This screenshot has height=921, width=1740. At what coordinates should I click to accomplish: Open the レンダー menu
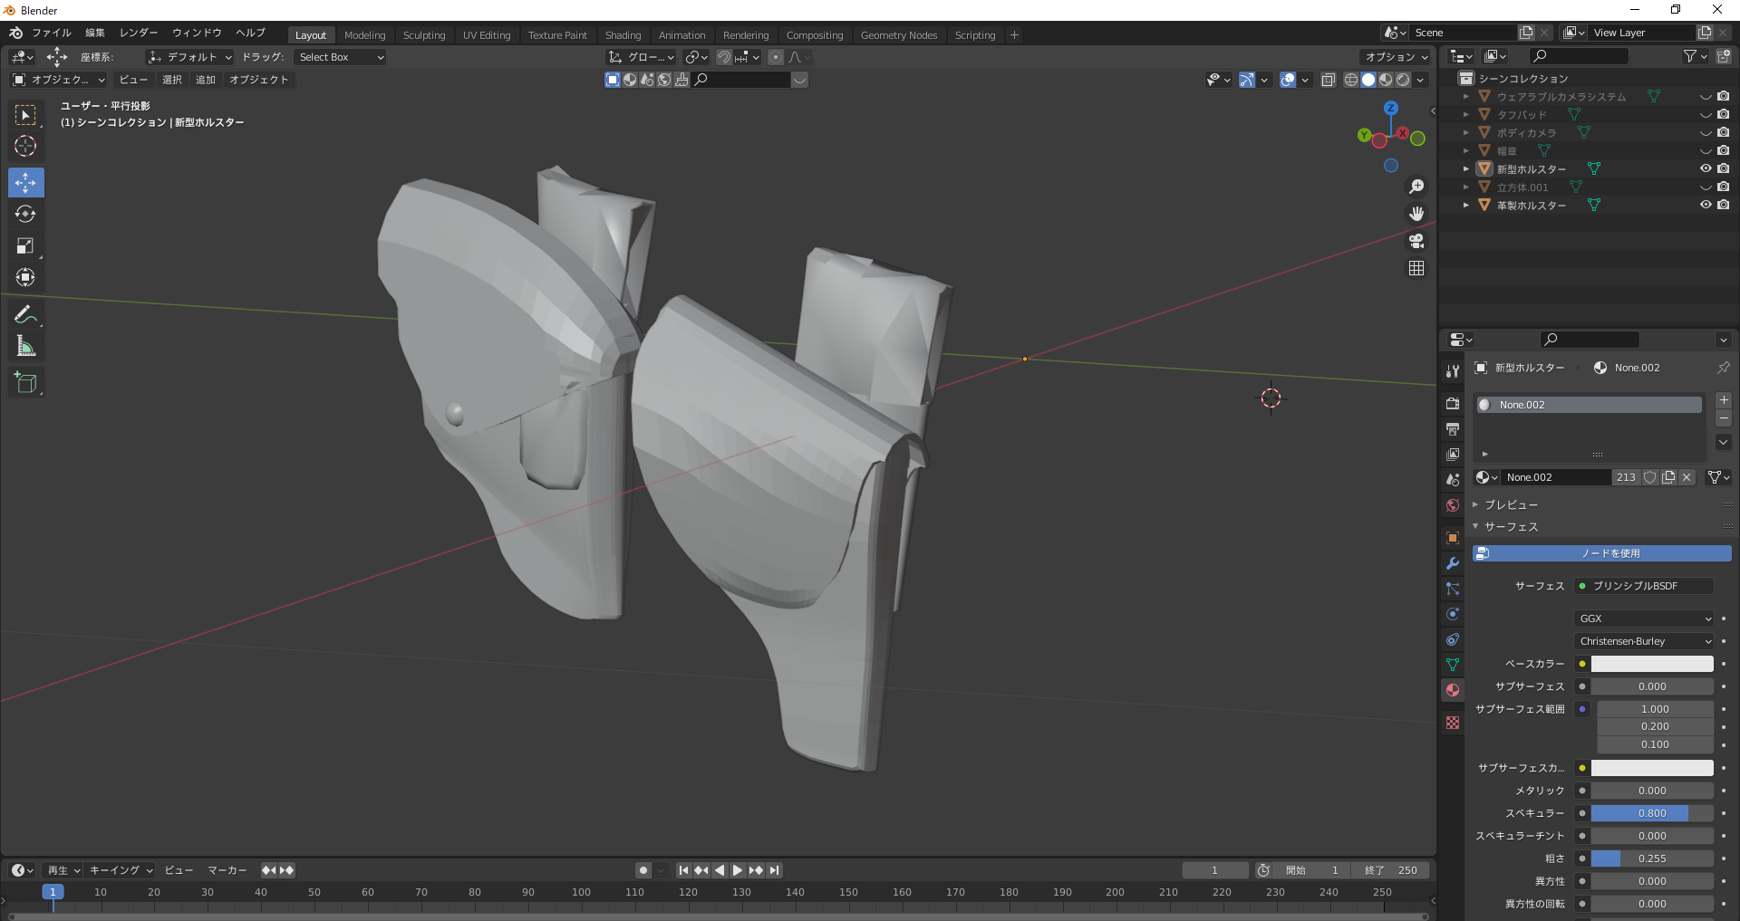[139, 33]
